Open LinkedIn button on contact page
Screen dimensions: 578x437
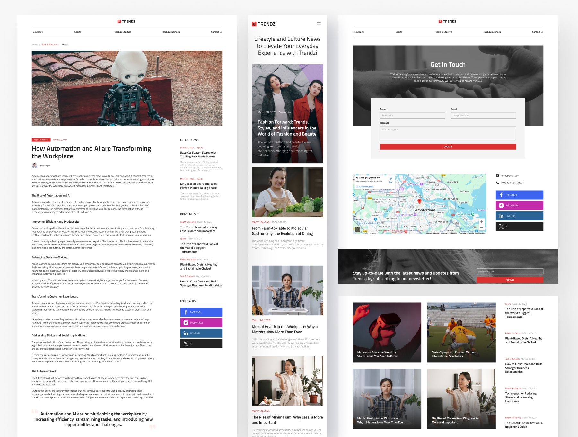point(520,216)
